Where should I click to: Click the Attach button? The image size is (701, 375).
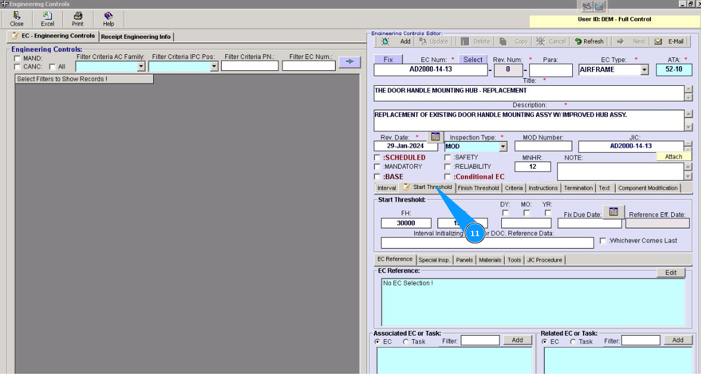point(674,157)
